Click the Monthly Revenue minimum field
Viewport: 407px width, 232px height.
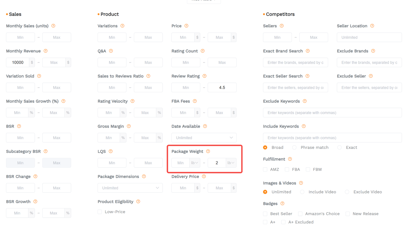(x=18, y=63)
